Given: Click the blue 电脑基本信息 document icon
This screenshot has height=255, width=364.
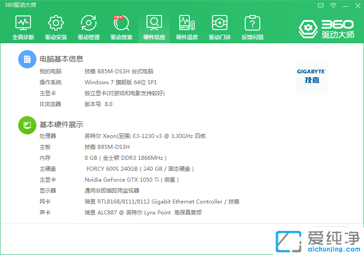Looking at the screenshot, I should tap(27, 59).
